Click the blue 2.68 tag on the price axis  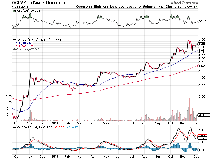pyautogui.click(x=201, y=51)
